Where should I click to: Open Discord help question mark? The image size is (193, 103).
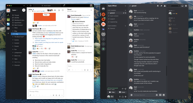[186, 6]
